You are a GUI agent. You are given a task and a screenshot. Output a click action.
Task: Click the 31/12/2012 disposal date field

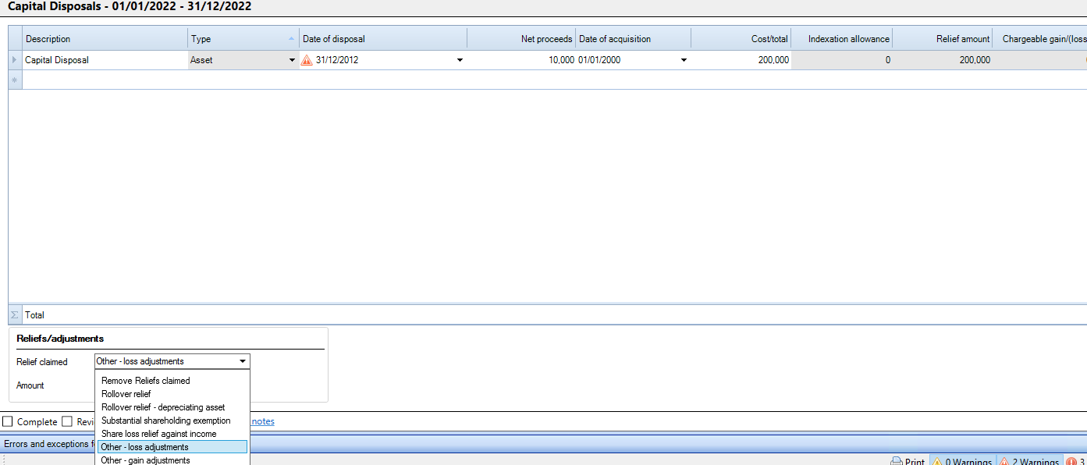click(382, 60)
